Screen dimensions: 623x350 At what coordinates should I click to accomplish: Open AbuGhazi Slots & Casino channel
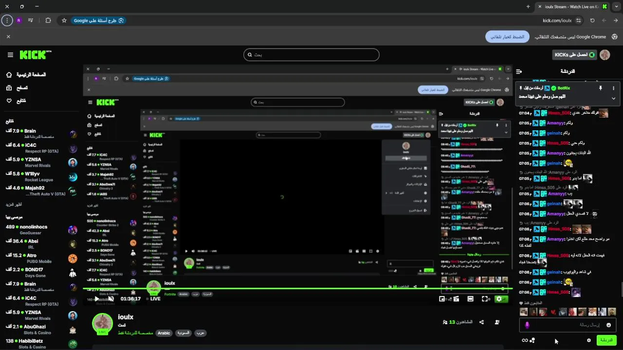click(x=41, y=330)
